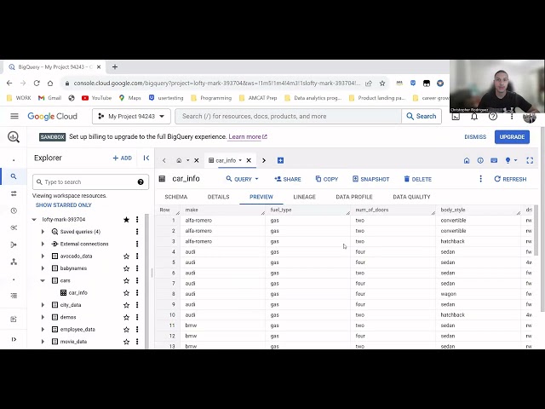545x409 pixels.
Task: Open a new browser tab
Action: 115,66
